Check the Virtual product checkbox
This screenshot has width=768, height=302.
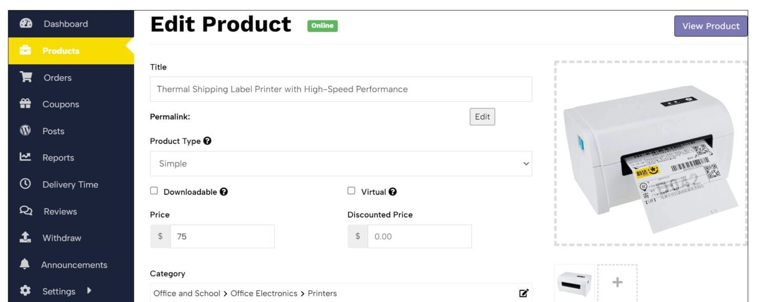click(351, 191)
